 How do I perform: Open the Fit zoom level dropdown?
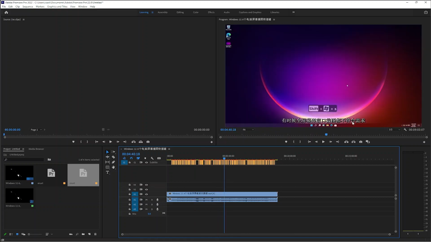pos(248,130)
